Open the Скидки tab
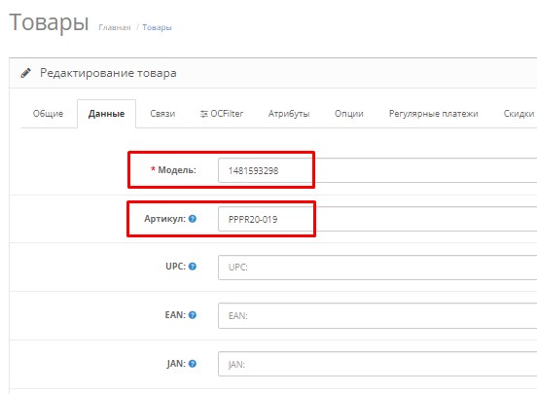537x394 pixels. point(519,114)
